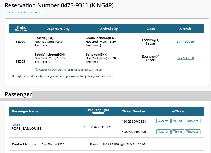The height and width of the screenshot is (153, 211).
Task: Click the info icon beside Korean Air notice
Action: coord(36,70)
